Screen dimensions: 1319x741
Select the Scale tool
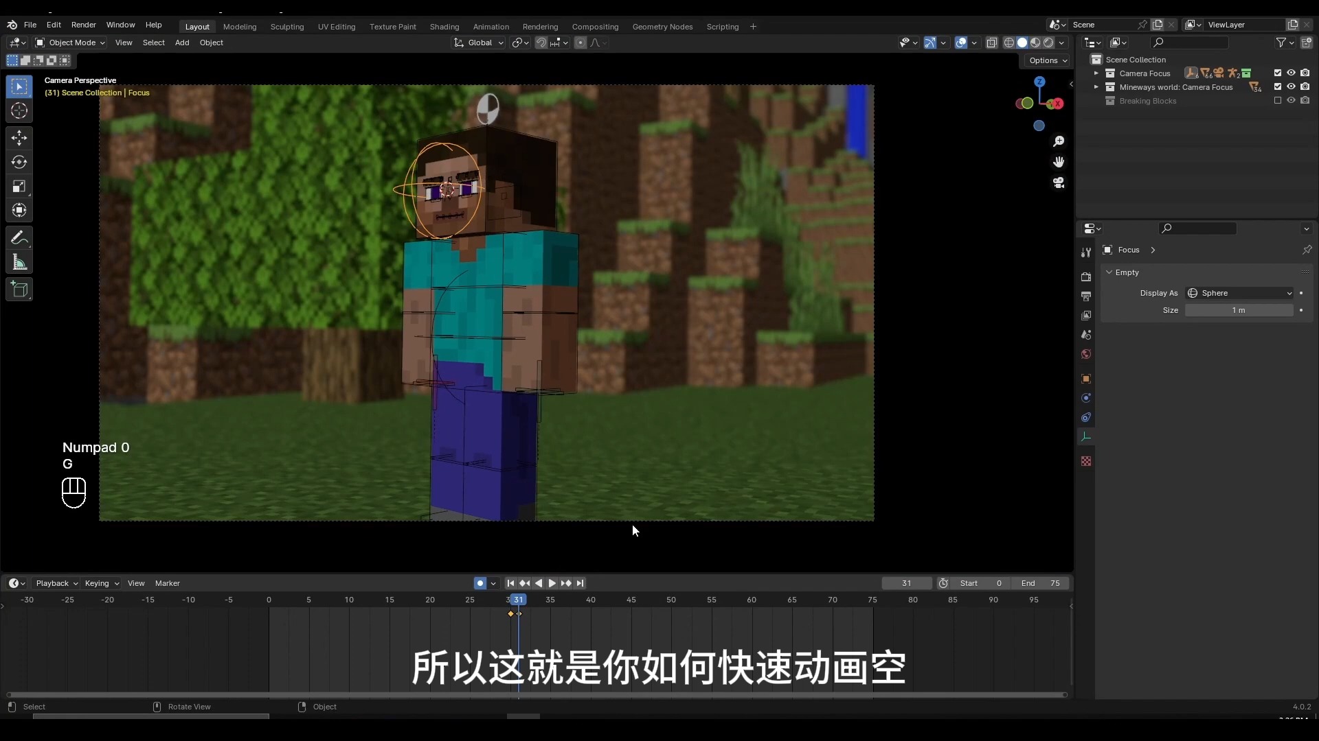click(19, 187)
